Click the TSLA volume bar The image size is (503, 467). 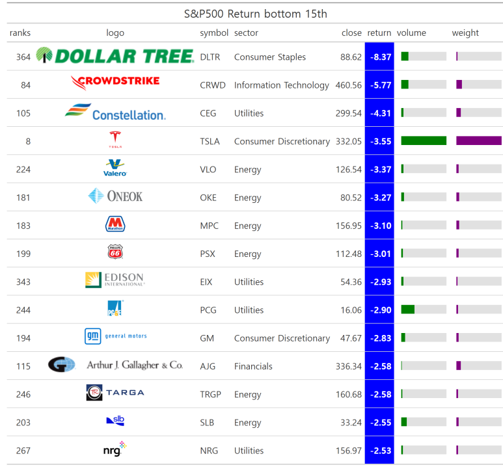click(424, 140)
